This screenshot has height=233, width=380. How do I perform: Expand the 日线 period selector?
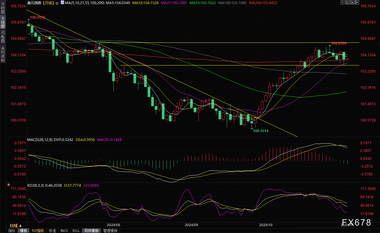(16, 226)
